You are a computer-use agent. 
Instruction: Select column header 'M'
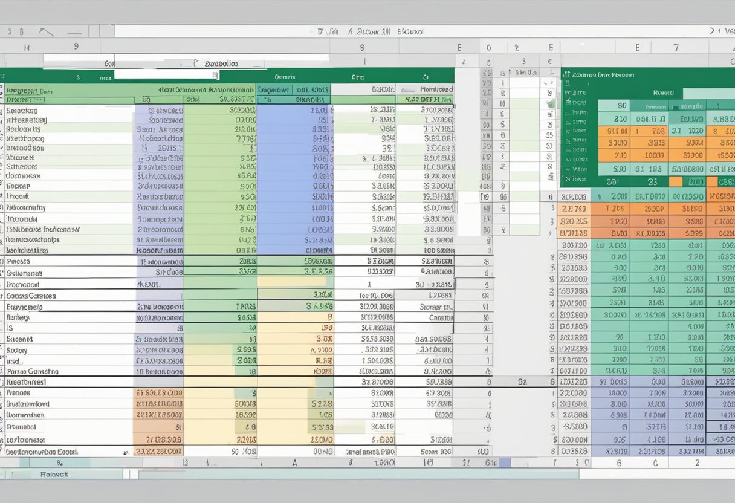(26, 46)
